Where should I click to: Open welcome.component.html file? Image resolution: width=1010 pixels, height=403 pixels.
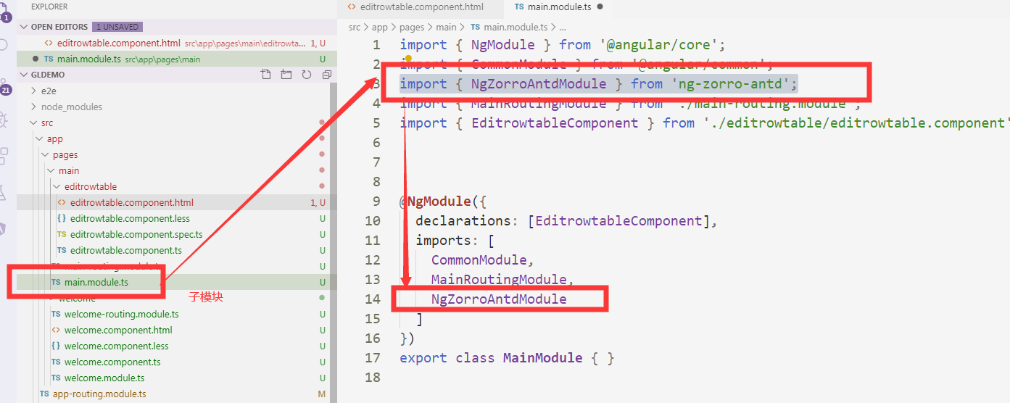click(x=174, y=330)
